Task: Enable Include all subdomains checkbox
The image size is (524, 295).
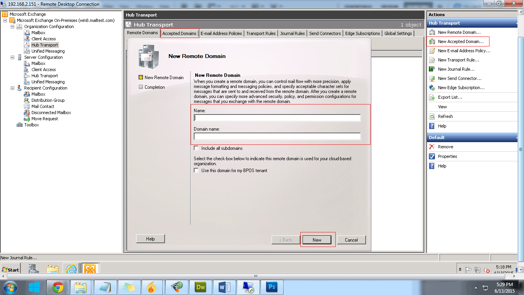Action: click(x=196, y=148)
